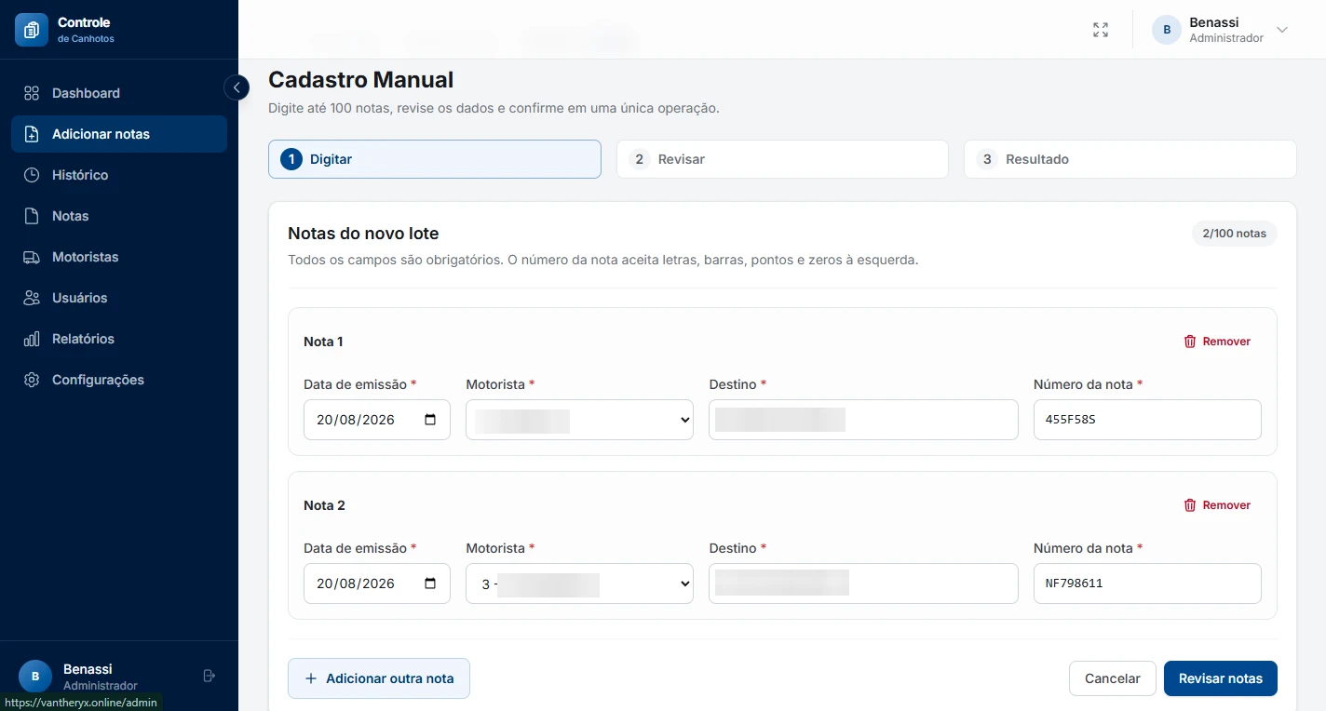
Task: Click the Configurações gear icon
Action: coord(32,380)
